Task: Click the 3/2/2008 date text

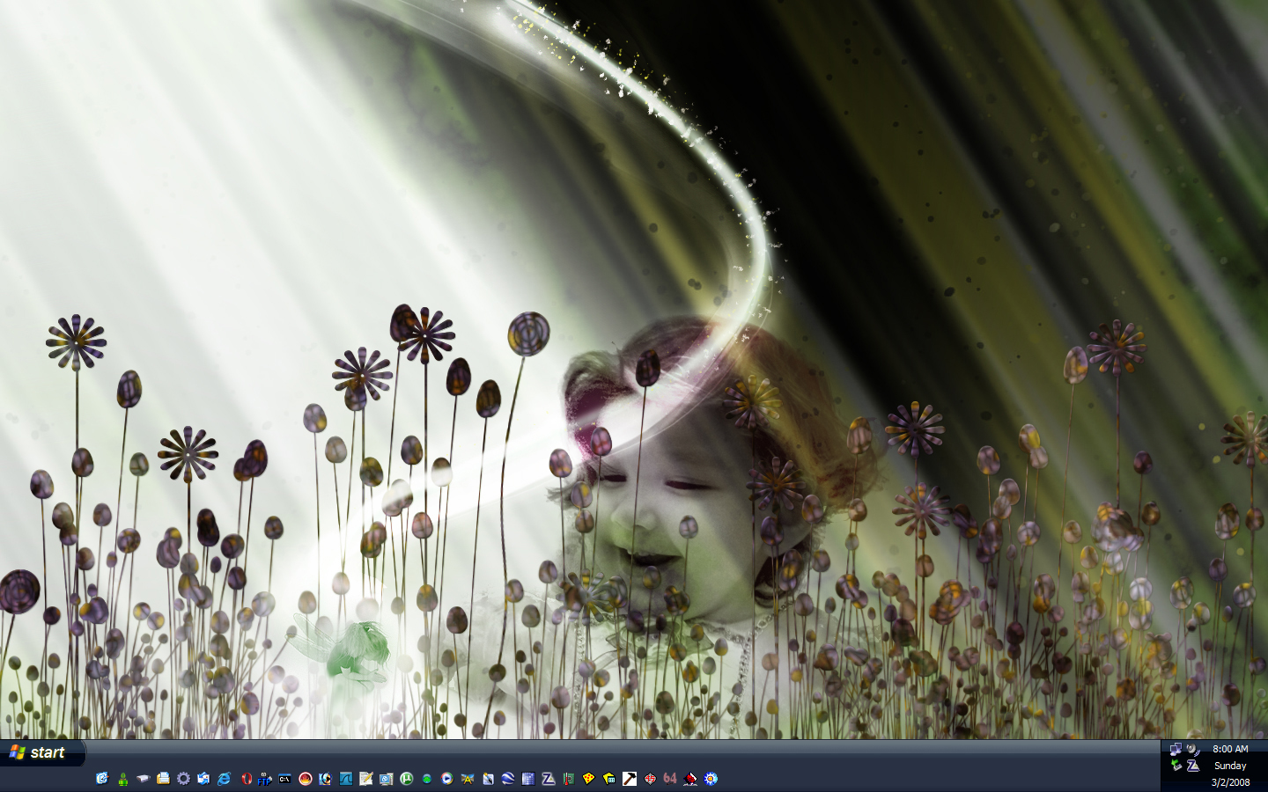Action: click(x=1230, y=782)
